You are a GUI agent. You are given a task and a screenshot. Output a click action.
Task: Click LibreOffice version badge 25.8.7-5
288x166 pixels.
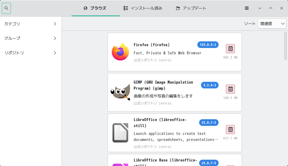[209, 123]
